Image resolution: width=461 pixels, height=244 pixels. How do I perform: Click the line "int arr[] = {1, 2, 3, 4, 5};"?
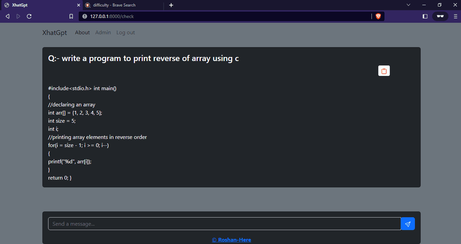tap(75, 113)
